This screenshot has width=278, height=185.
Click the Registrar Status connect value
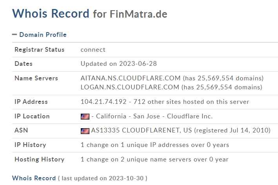(x=93, y=50)
